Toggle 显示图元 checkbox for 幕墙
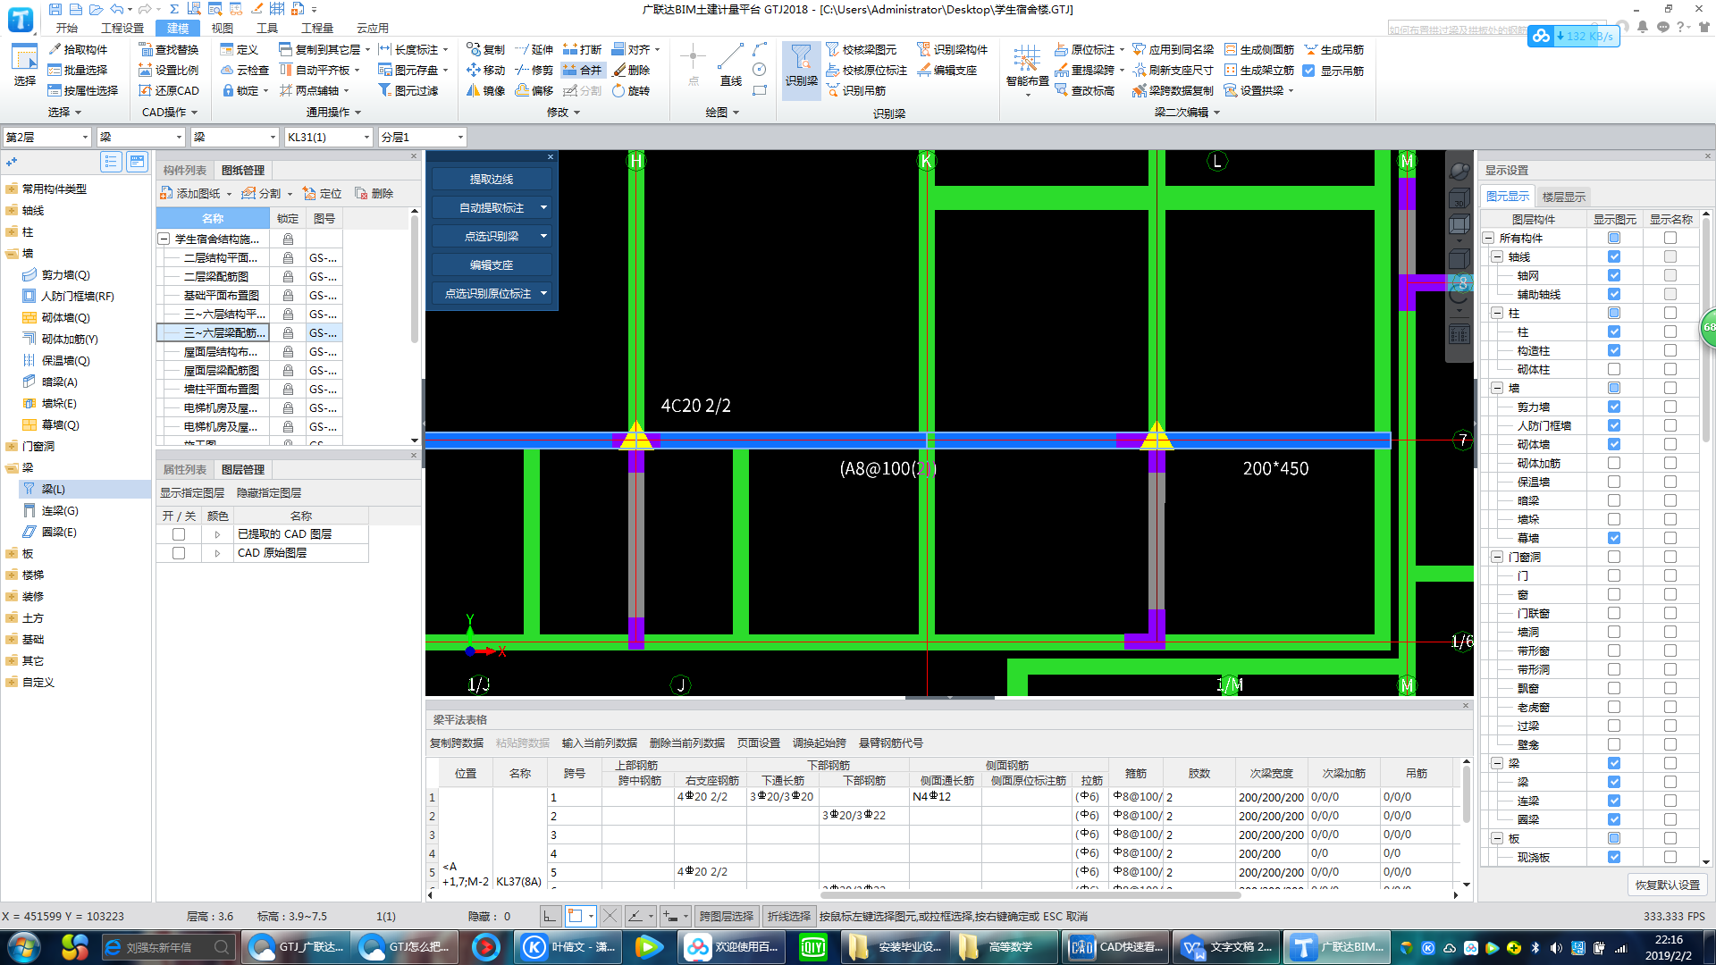 pos(1614,538)
